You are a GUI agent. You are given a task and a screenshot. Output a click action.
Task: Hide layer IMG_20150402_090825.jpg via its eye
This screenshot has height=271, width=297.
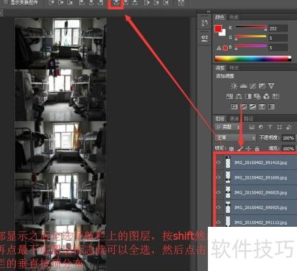(x=218, y=192)
